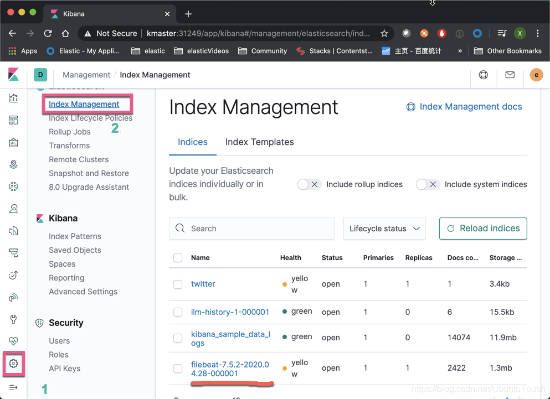Open 8.0 Upgrade Assistant item
Image resolution: width=550 pixels, height=399 pixels.
point(89,187)
